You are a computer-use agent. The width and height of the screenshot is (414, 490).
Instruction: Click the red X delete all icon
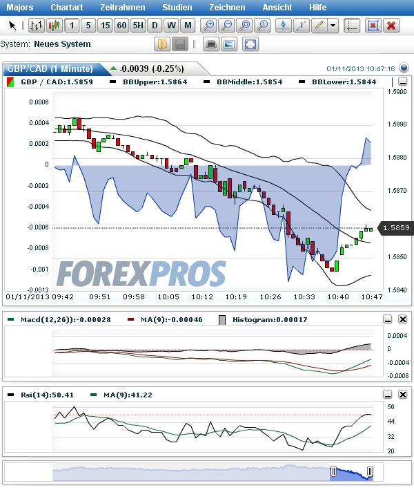pos(391,26)
